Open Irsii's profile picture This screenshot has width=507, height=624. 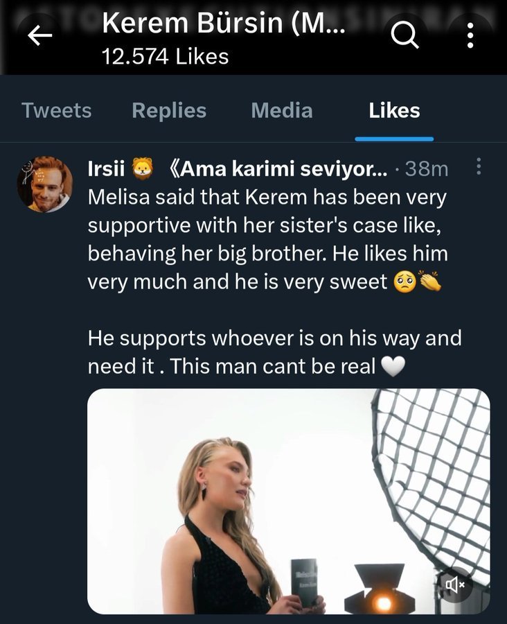[44, 184]
